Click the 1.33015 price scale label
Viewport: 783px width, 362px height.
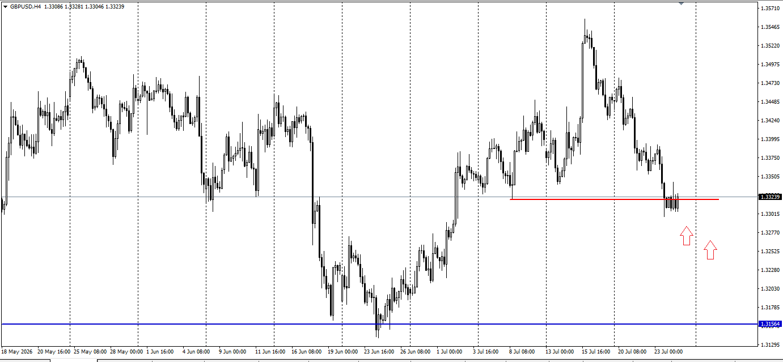[x=770, y=214]
